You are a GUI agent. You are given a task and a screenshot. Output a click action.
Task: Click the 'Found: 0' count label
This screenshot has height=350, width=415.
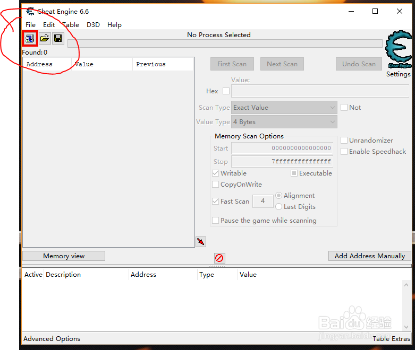35,52
